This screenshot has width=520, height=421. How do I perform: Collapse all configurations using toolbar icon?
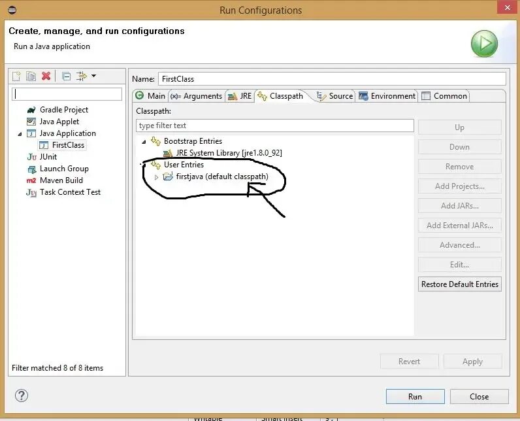pos(67,76)
